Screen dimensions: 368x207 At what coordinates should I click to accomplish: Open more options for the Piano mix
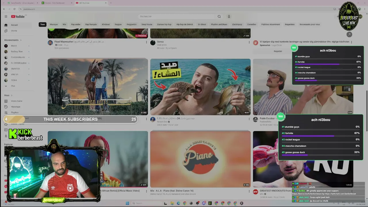[249, 191]
